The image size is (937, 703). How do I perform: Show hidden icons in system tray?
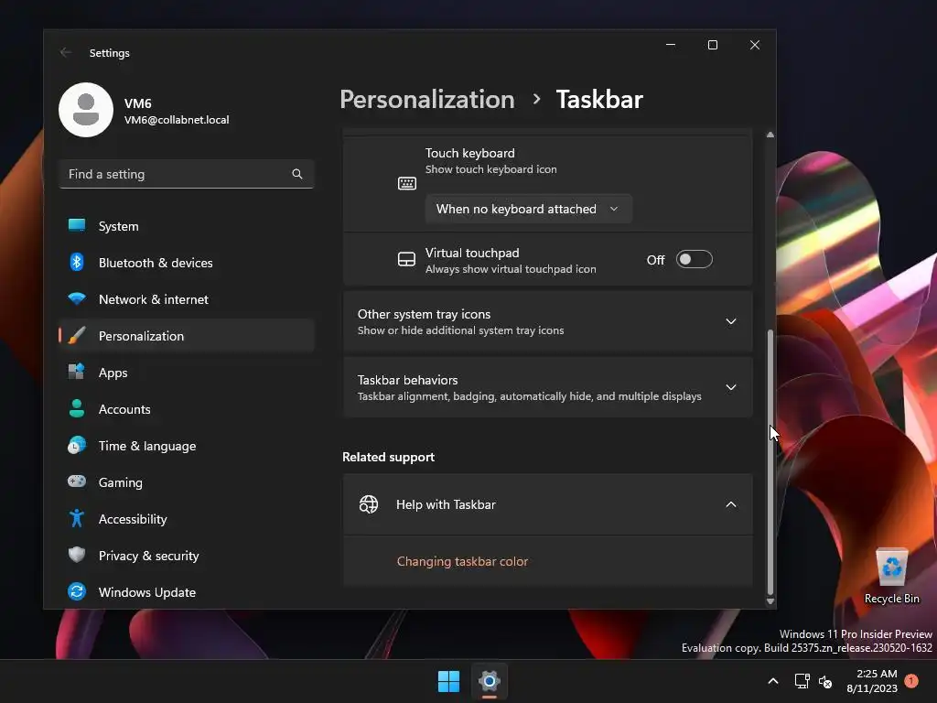click(x=772, y=681)
